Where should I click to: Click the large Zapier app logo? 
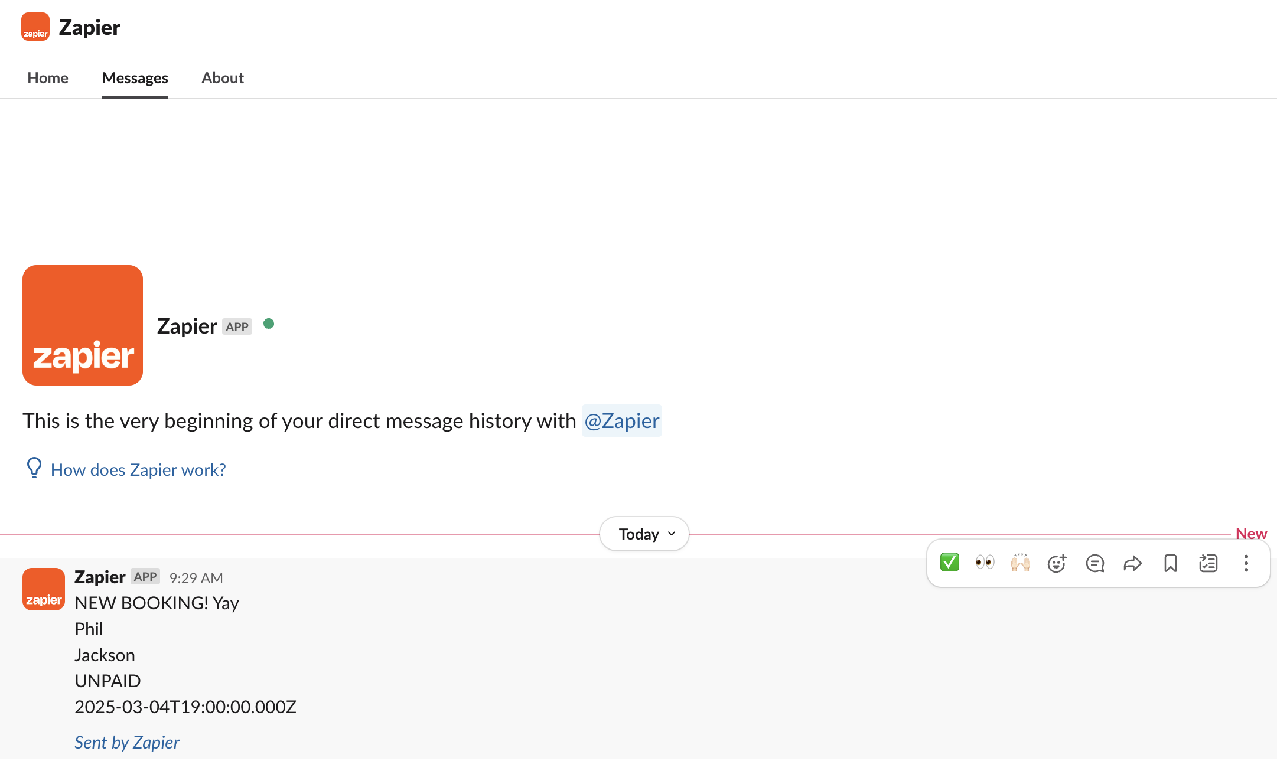point(83,325)
